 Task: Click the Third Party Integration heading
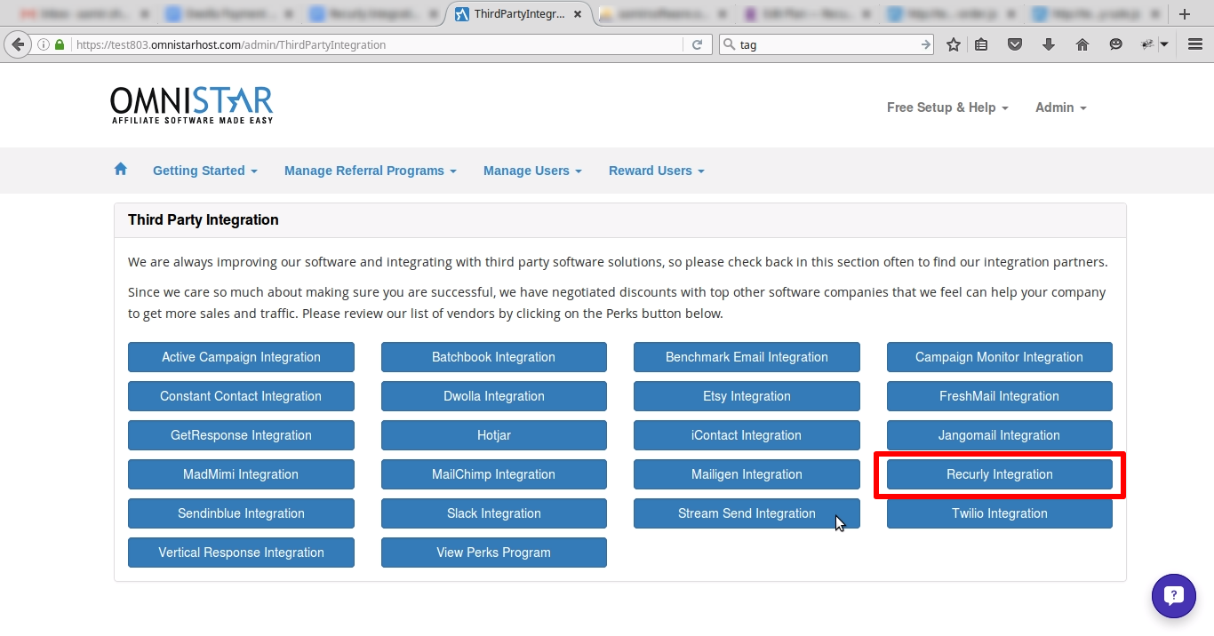point(204,219)
